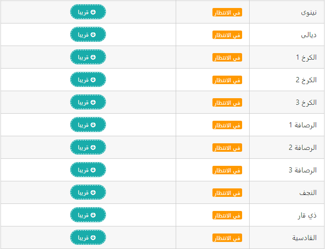Image resolution: width=325 pixels, height=249 pixels.
Task: Click the في الانتظار badge for نينوى
Action: (x=227, y=12)
